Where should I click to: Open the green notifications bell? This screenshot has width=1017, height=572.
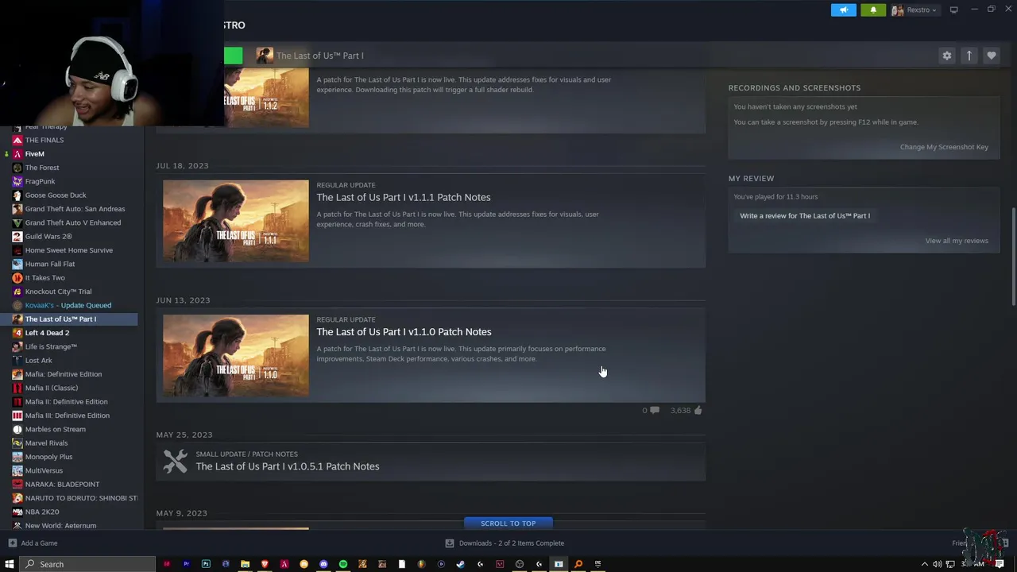tap(873, 10)
